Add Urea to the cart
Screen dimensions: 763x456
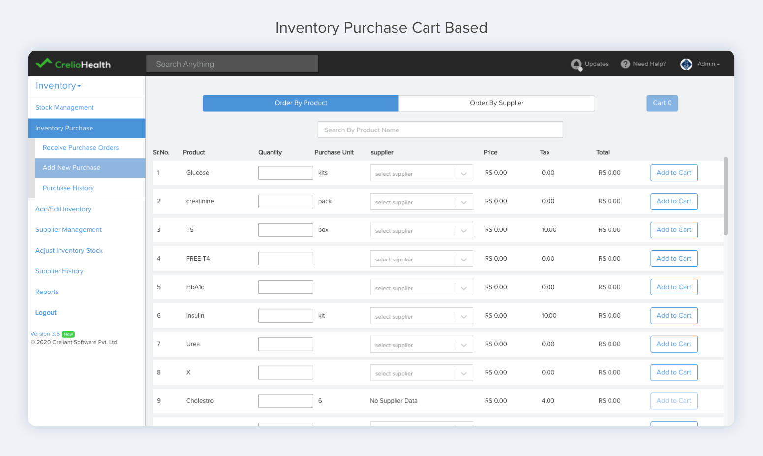tap(674, 344)
